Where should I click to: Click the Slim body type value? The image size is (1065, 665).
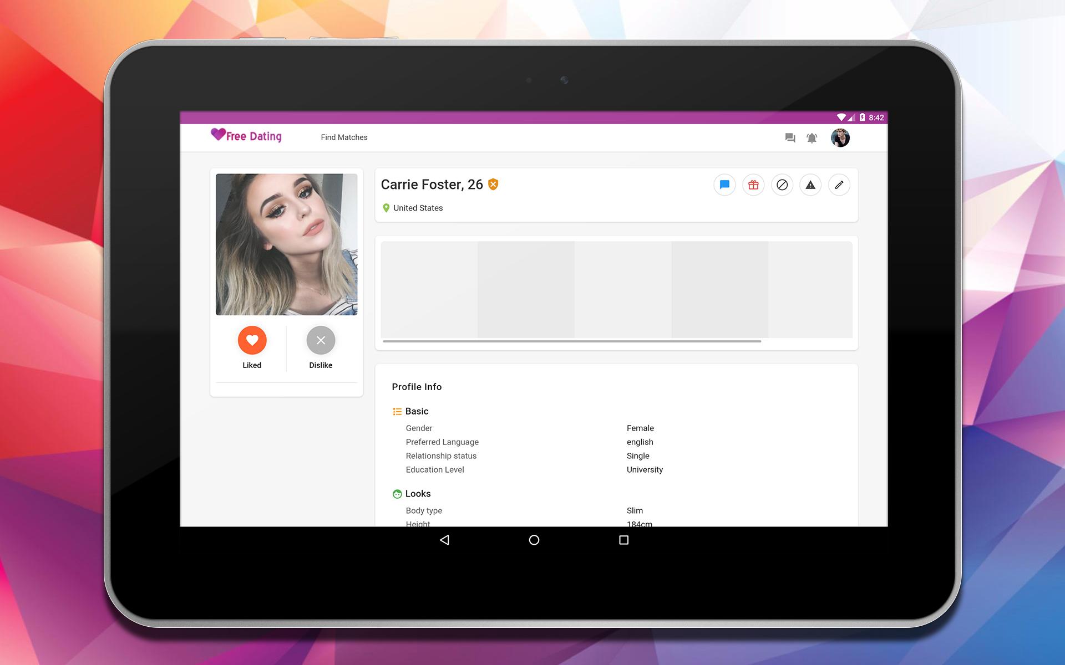pyautogui.click(x=635, y=511)
